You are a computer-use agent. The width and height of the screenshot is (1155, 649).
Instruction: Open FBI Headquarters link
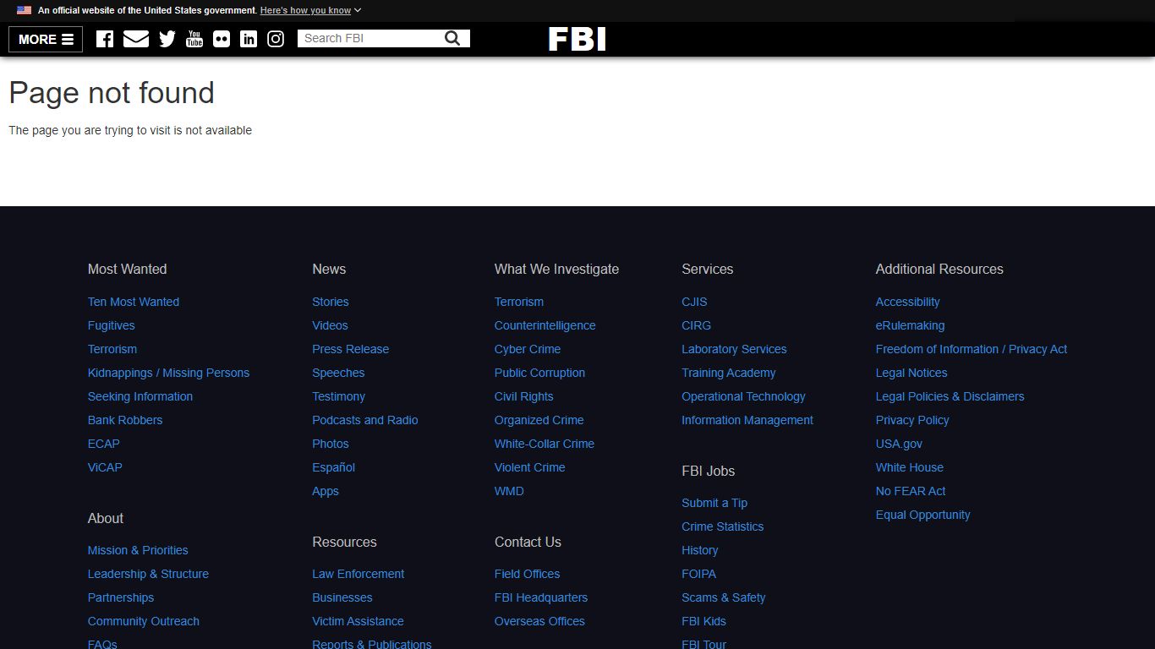click(x=541, y=597)
